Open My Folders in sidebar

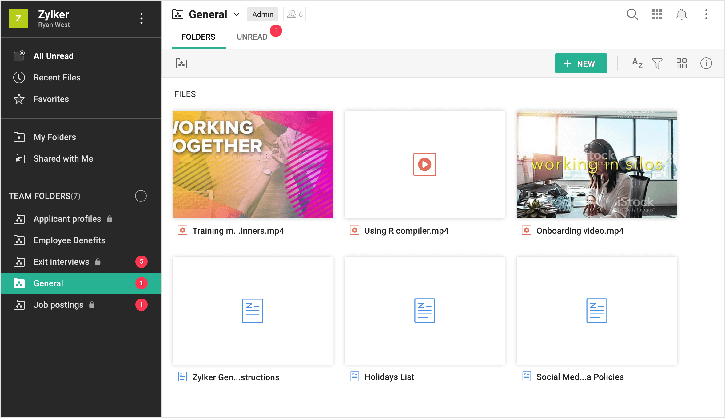pos(81,137)
